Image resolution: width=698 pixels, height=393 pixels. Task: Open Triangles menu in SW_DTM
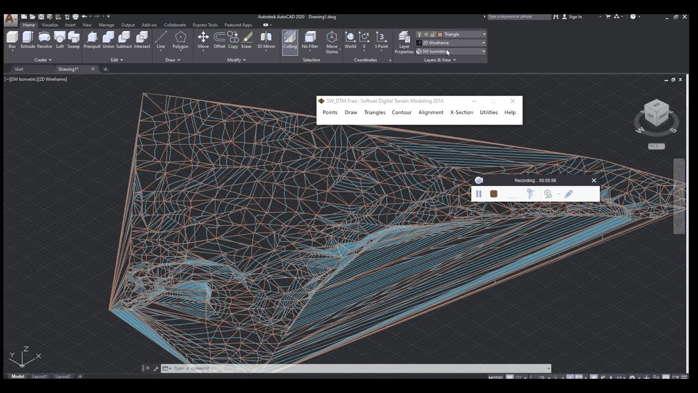tap(375, 112)
